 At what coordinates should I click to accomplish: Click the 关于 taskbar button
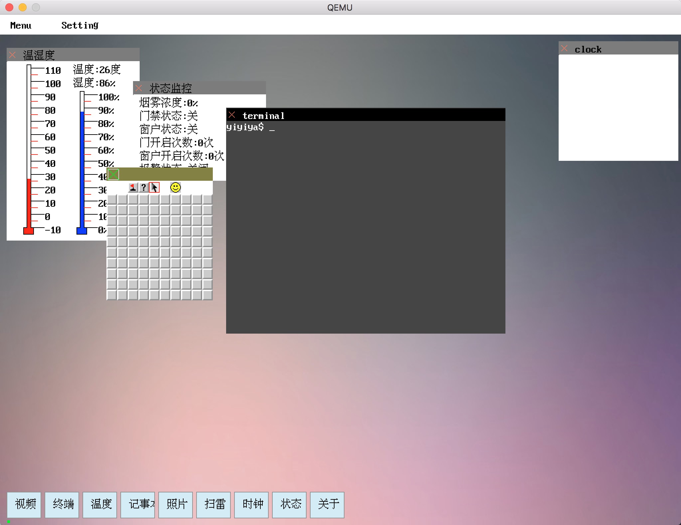click(327, 504)
